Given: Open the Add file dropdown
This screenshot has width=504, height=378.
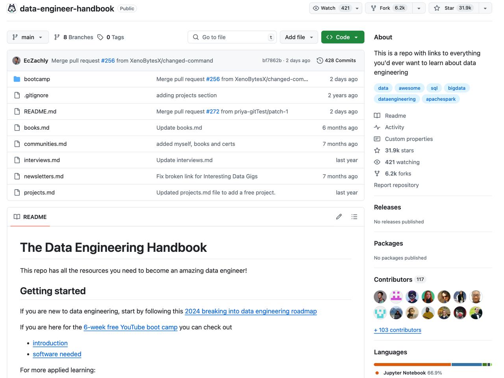Looking at the screenshot, I should (299, 37).
